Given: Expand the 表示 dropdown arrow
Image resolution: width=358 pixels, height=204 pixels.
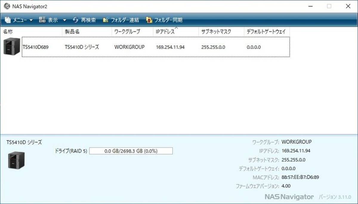Looking at the screenshot, I should point(64,20).
